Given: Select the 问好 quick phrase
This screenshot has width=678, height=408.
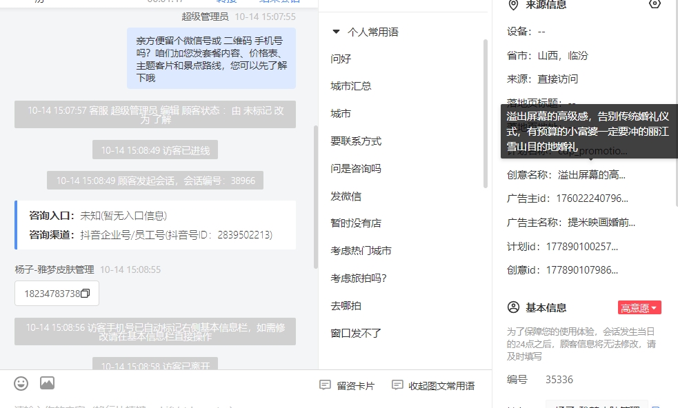Looking at the screenshot, I should (x=341, y=59).
